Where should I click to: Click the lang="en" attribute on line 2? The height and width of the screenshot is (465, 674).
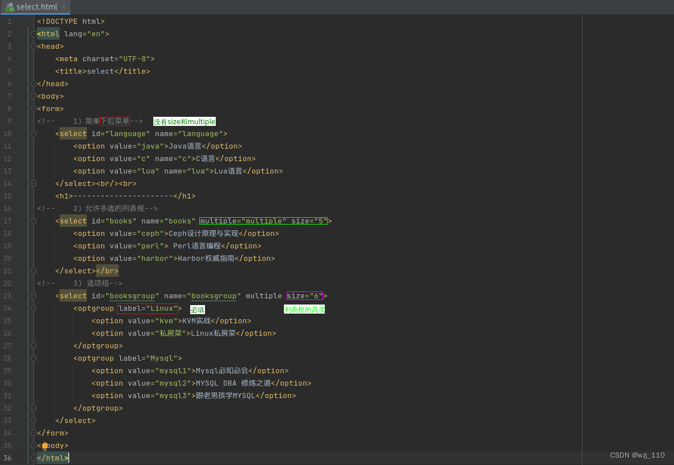[84, 34]
